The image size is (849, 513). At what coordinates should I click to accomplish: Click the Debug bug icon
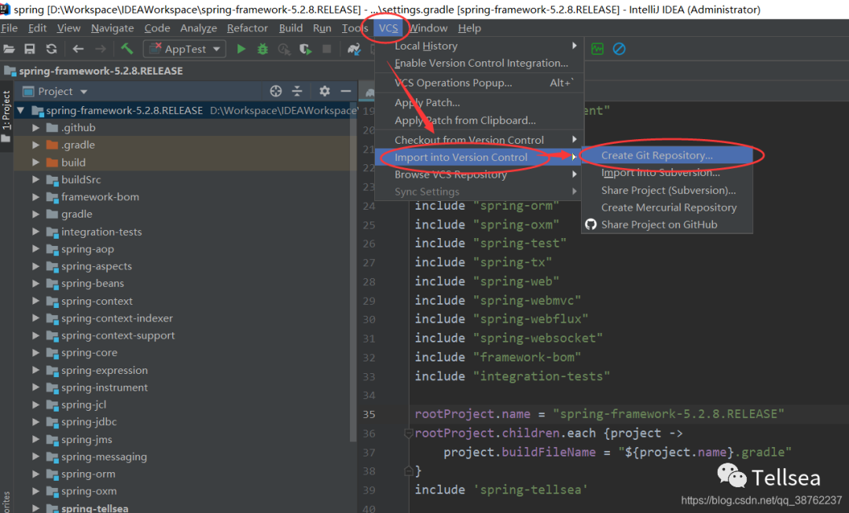263,49
